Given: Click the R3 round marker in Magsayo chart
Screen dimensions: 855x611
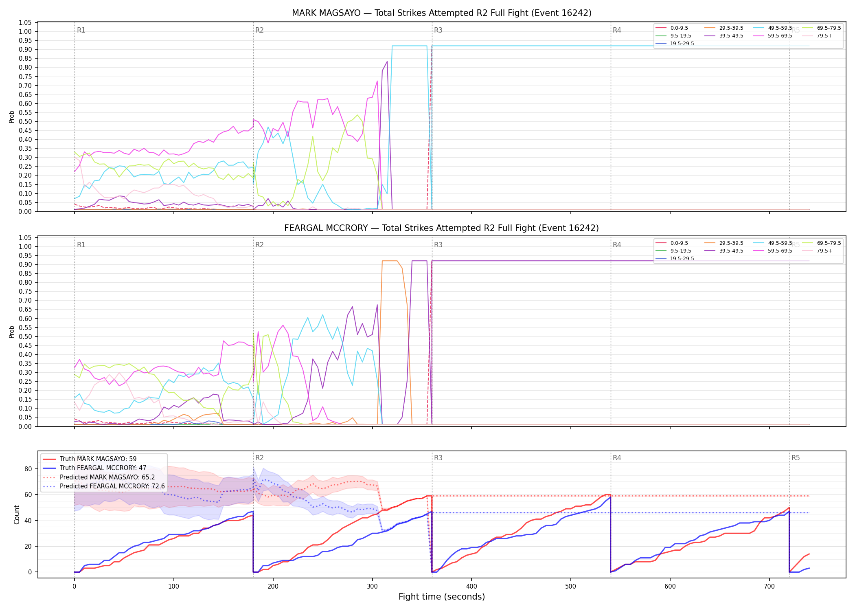Looking at the screenshot, I should tap(438, 31).
